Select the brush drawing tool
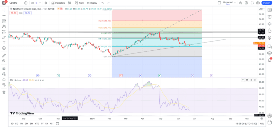Image resolution: width=273 pixels, height=127 pixels. pos(4,37)
